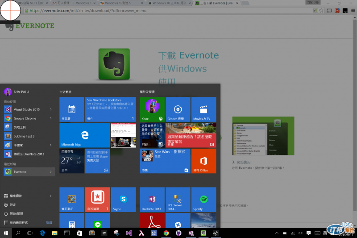The image size is (357, 238).
Task: Open the Evernote taskbar icon
Action: point(203,233)
